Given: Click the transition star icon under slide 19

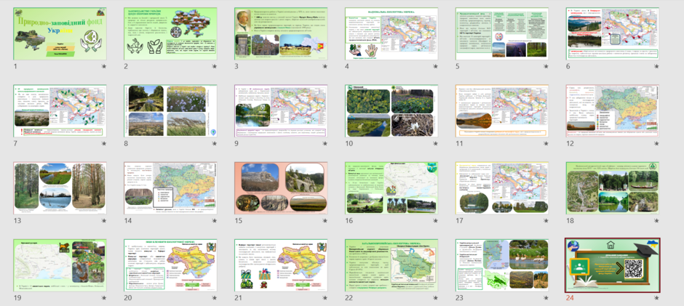Looking at the screenshot, I should [104, 298].
